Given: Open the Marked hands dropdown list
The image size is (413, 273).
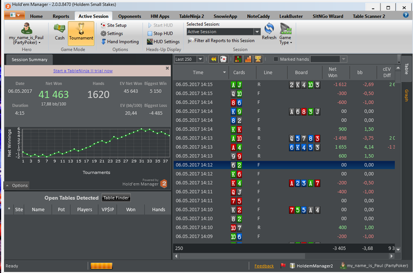Looking at the screenshot, I should pyautogui.click(x=343, y=59).
